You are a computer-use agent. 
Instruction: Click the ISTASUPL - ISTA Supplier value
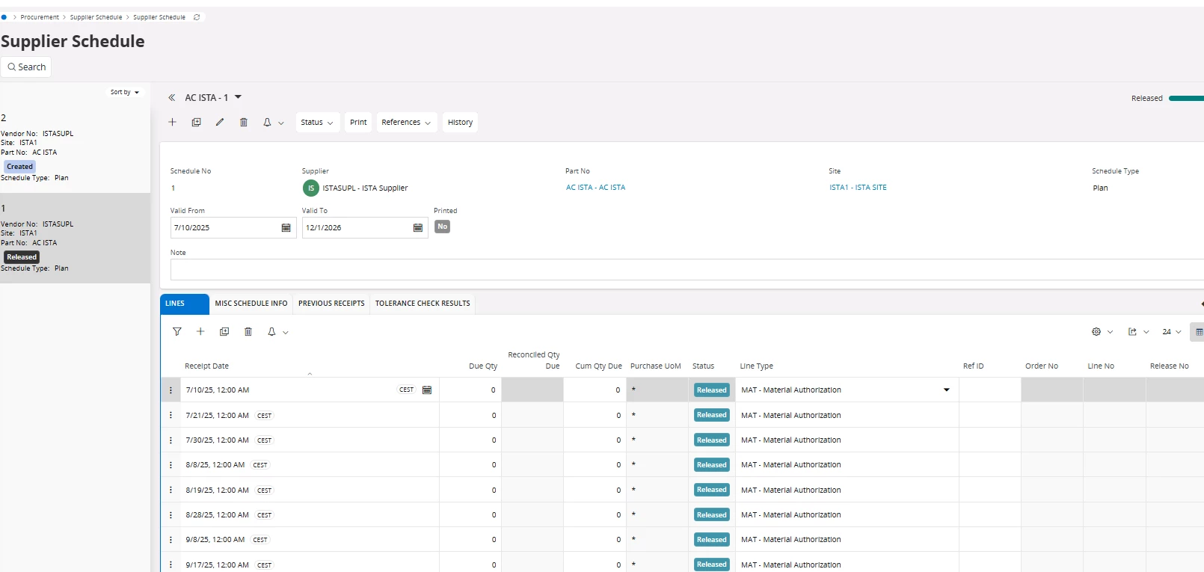click(x=365, y=188)
